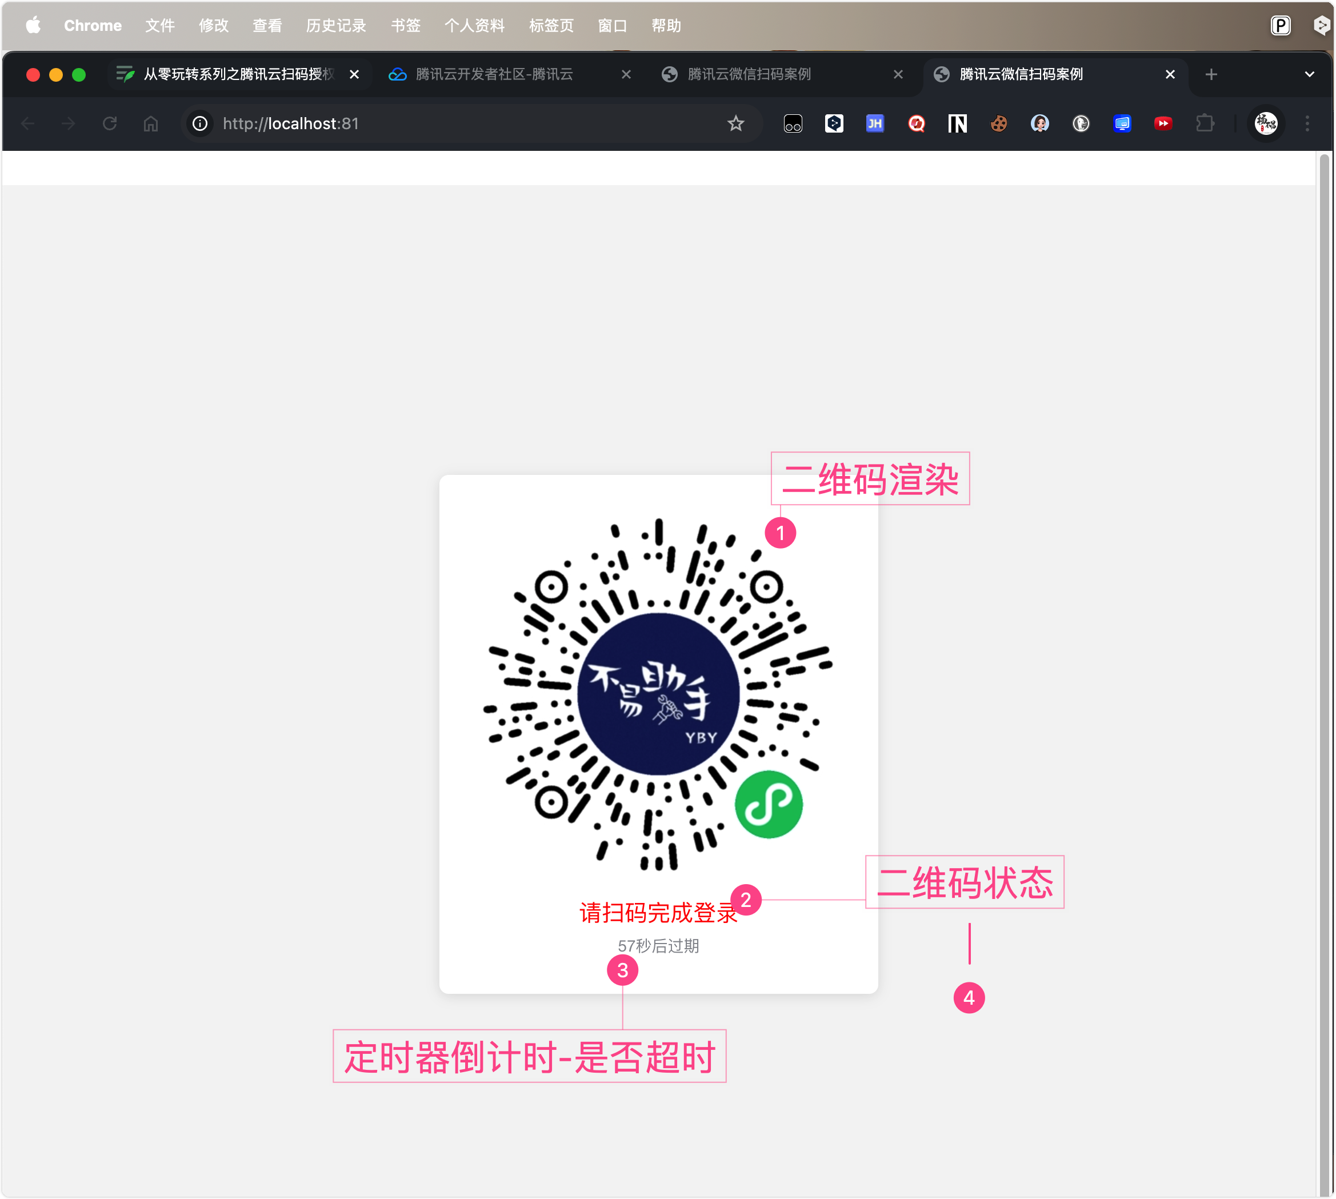This screenshot has width=1336, height=1199.
Task: Reload the current page
Action: (x=109, y=124)
